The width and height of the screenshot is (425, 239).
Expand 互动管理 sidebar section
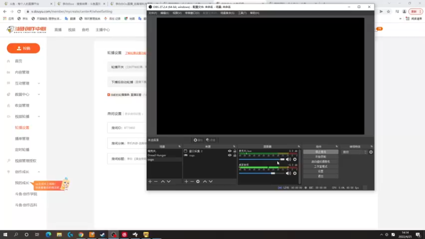(x=39, y=83)
